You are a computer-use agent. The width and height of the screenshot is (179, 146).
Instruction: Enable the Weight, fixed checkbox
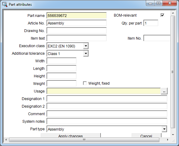click(x=85, y=83)
